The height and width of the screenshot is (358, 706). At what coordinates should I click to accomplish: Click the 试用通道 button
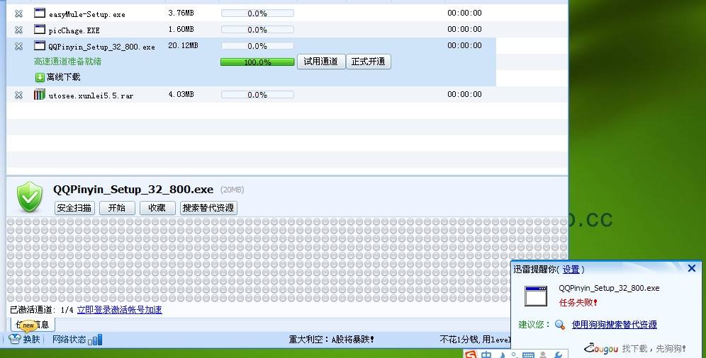click(320, 62)
